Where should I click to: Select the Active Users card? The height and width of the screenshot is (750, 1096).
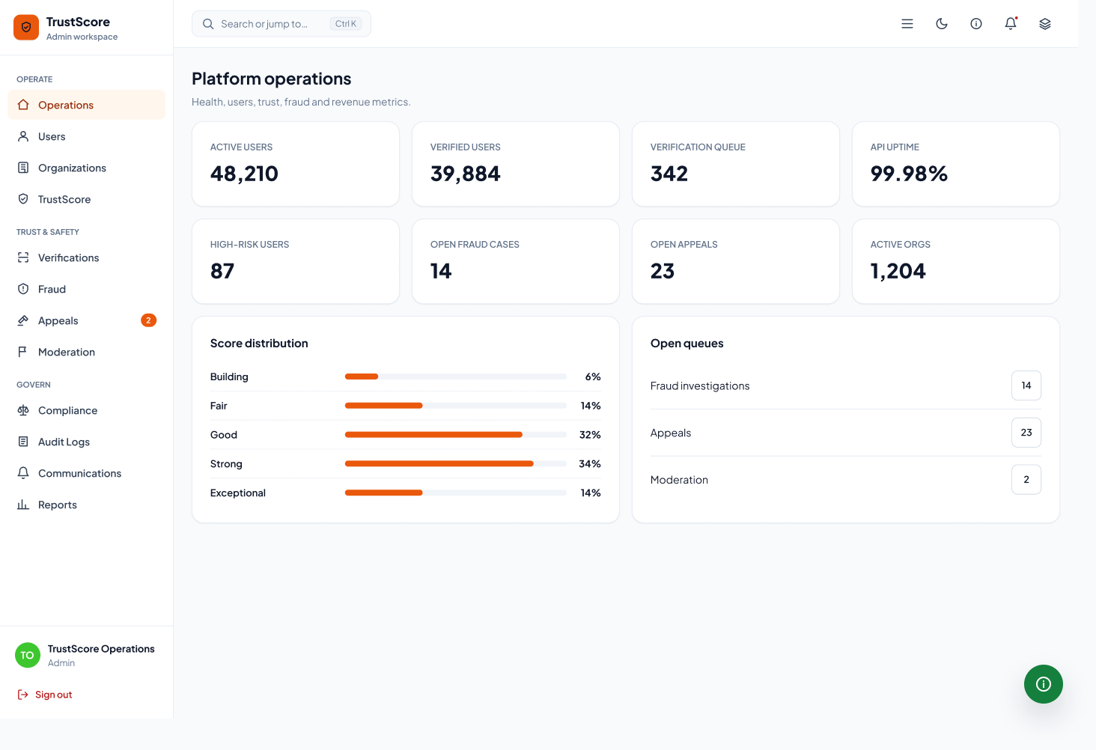[296, 164]
